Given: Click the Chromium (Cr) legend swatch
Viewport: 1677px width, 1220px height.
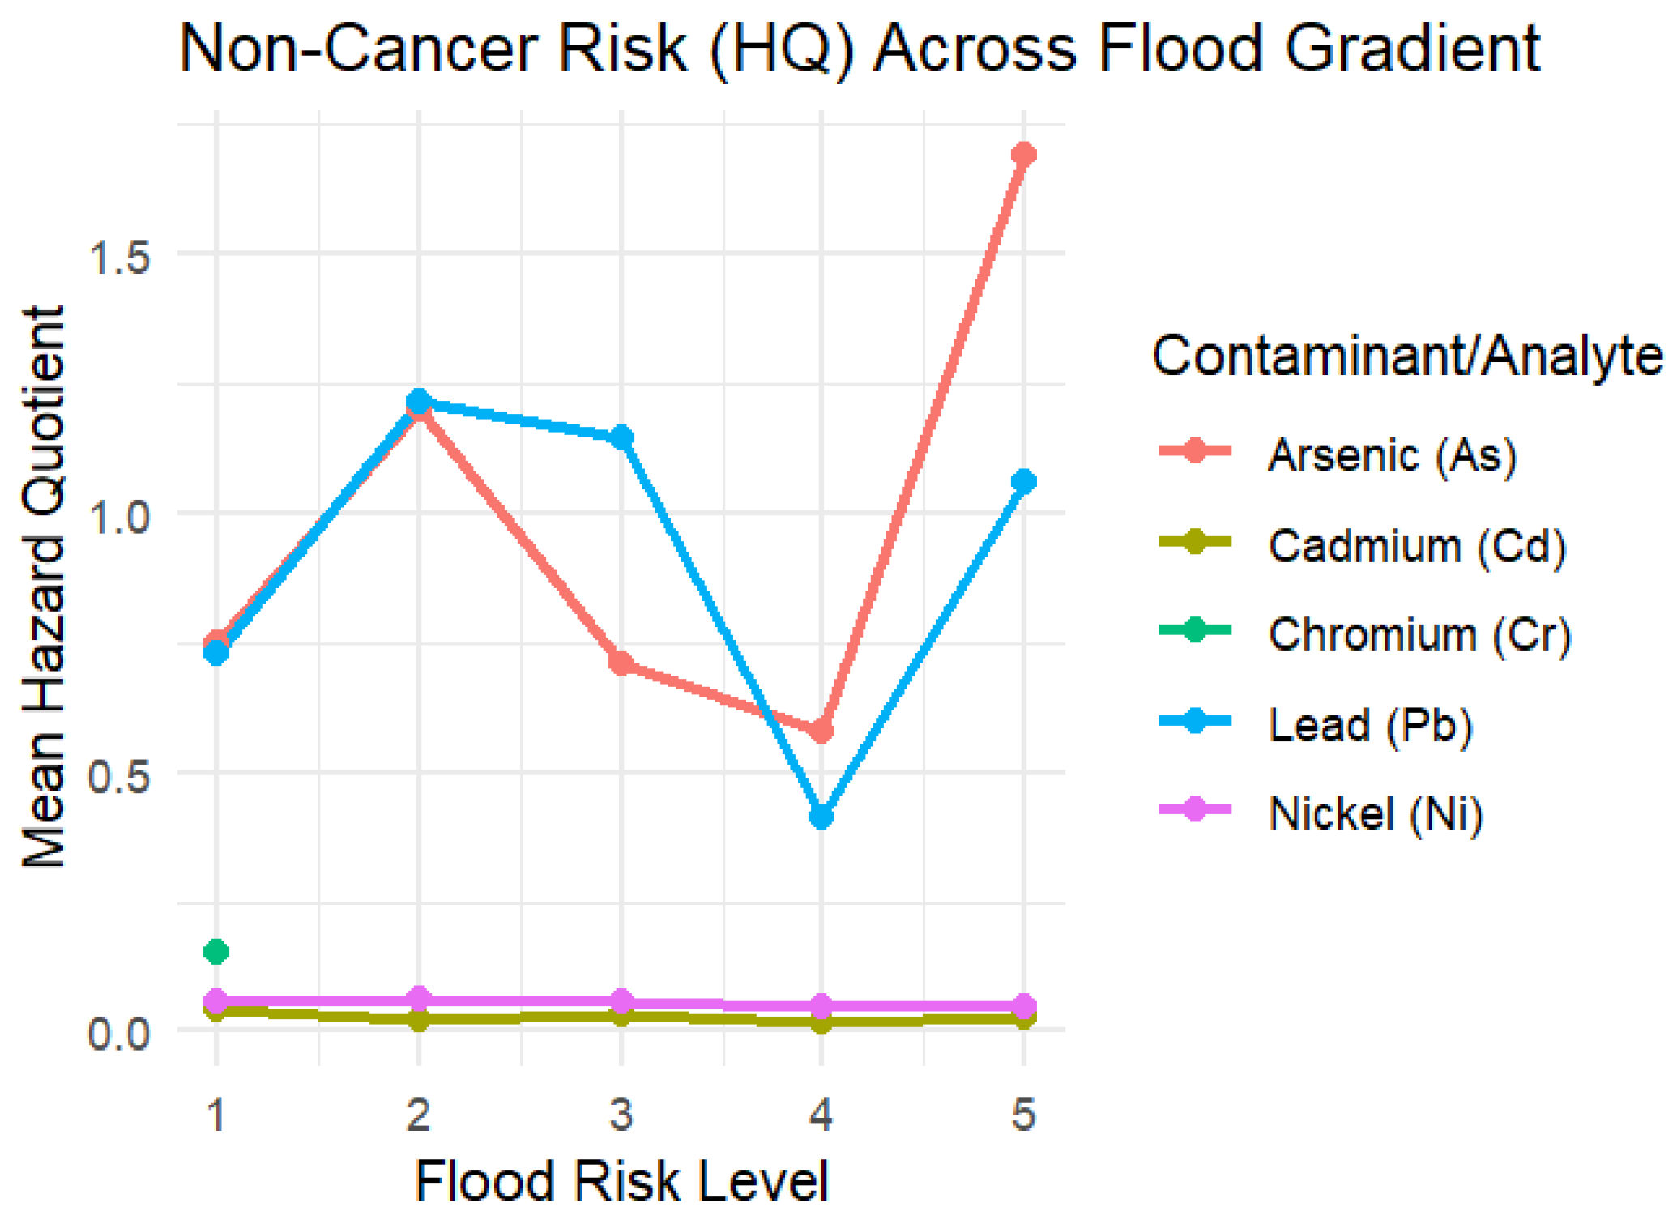Looking at the screenshot, I should pyautogui.click(x=1195, y=630).
